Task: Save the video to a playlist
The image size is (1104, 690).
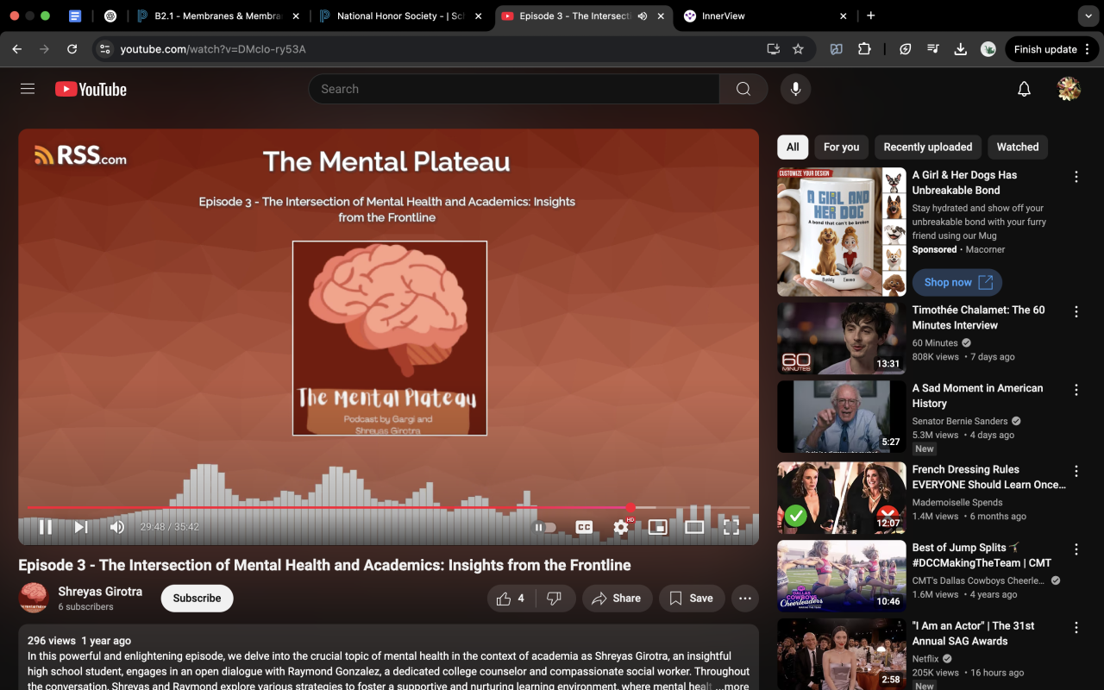Action: click(692, 598)
